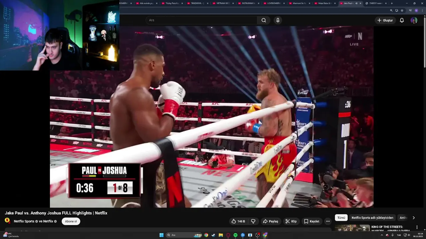Mute the Jake Paul tab audio icon

pyautogui.click(x=356, y=3)
